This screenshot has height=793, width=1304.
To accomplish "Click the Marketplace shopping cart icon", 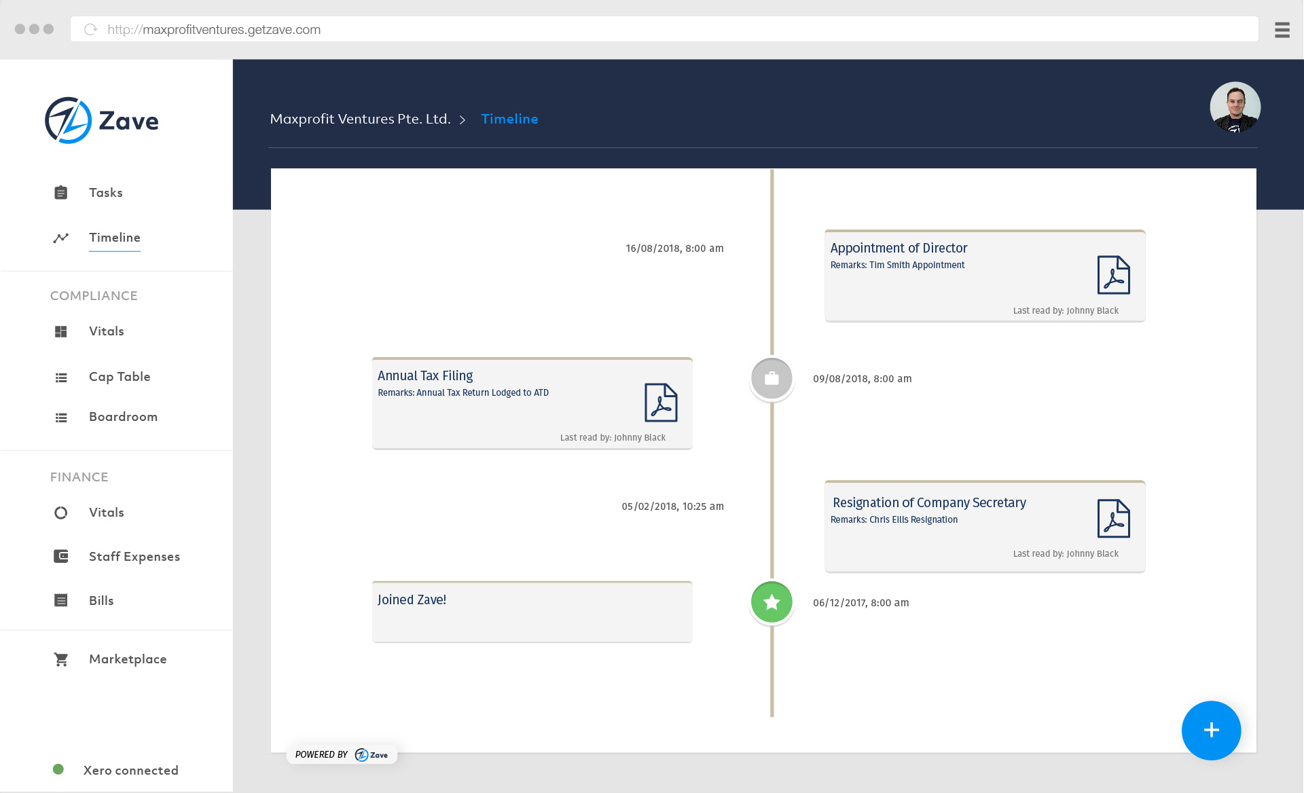I will [x=60, y=659].
